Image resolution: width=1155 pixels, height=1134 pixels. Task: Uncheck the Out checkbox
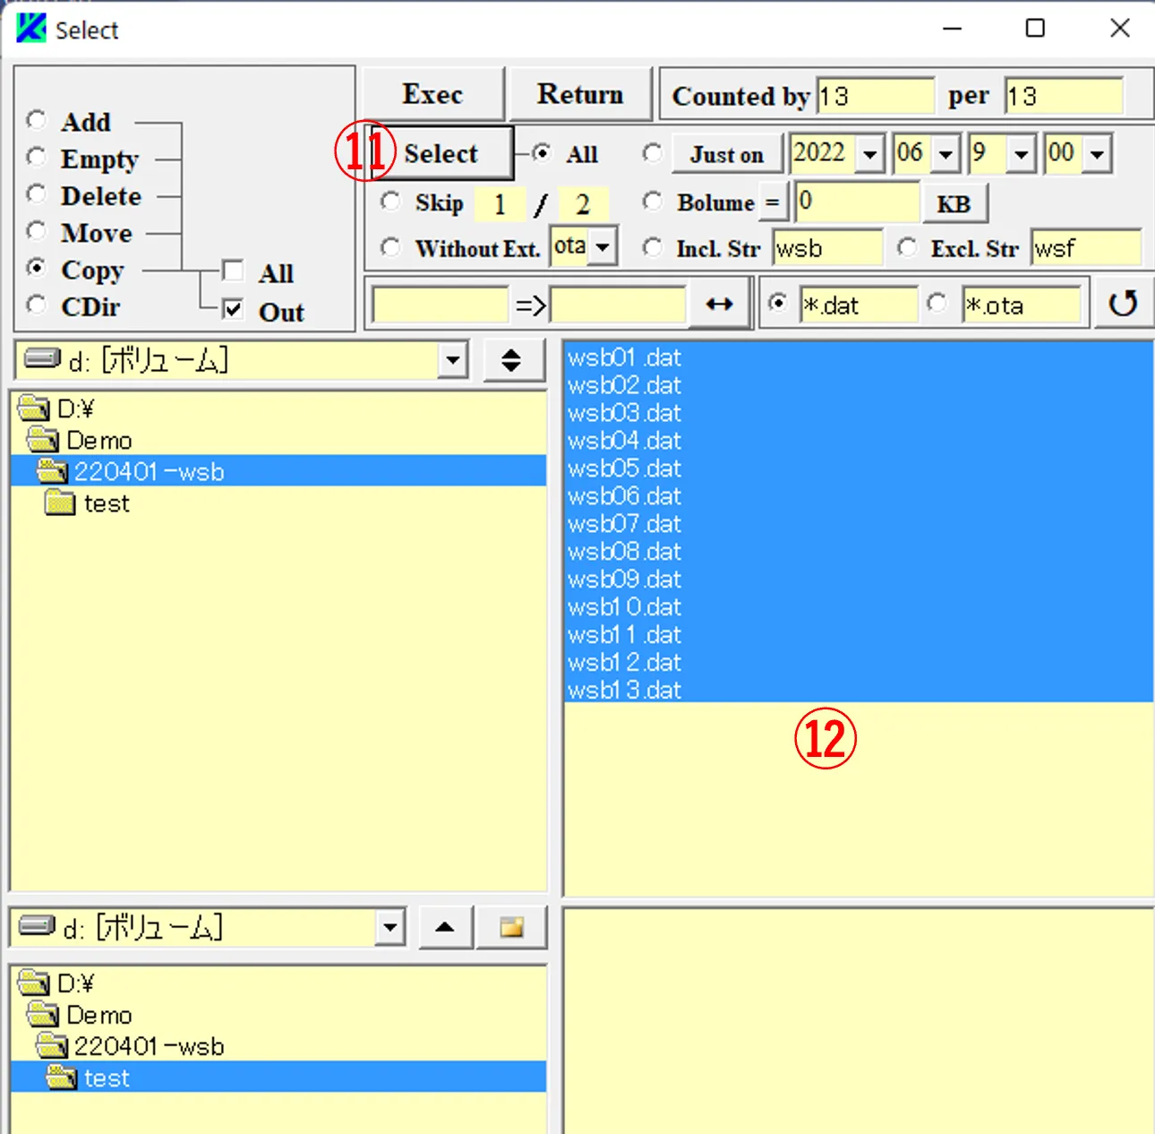tap(233, 310)
